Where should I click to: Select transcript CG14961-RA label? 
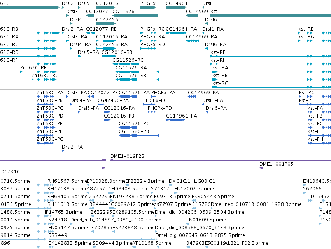[x=182, y=29]
